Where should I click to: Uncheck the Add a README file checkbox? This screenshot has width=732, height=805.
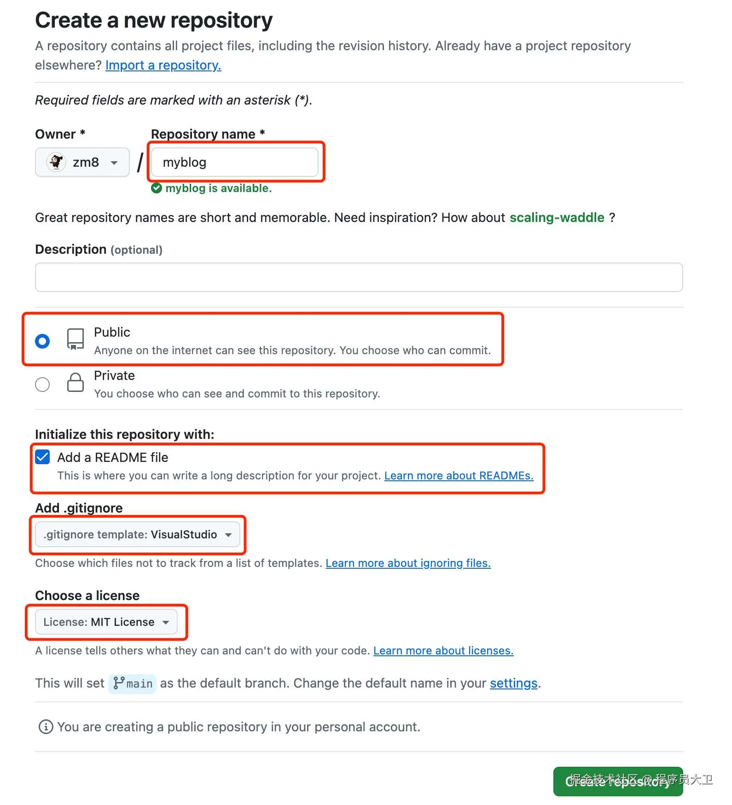43,457
